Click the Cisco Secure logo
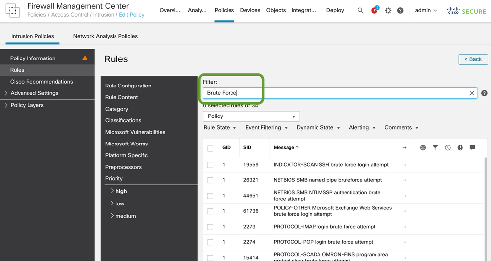Viewport: 491px width, 261px height. click(466, 11)
